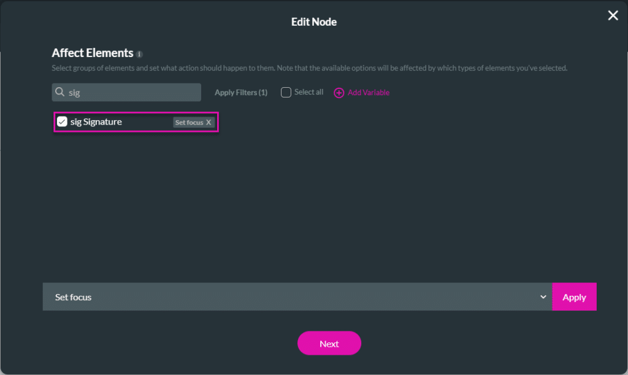Image resolution: width=628 pixels, height=375 pixels.
Task: Click the Set focus tag label
Action: (189, 123)
